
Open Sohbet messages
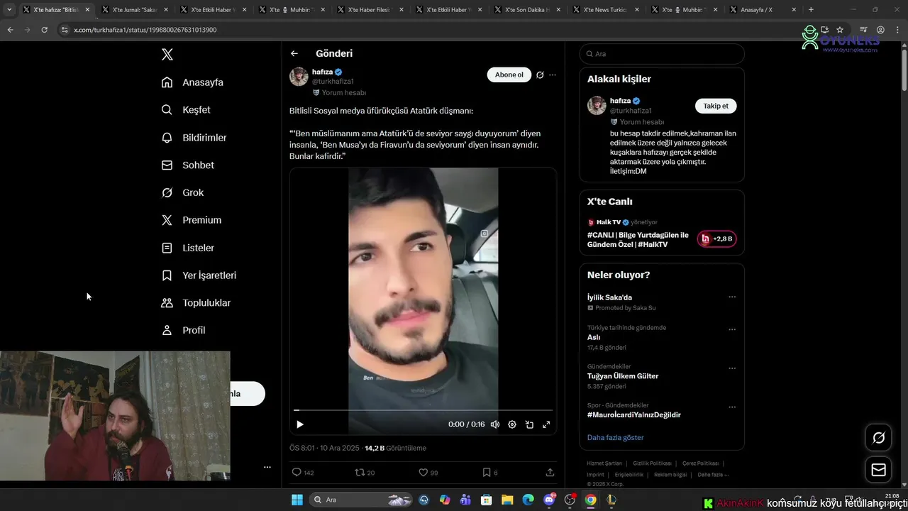tap(187, 165)
